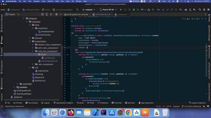The image size is (211, 118).
Task: Expand the iosMain folder
Action: 14,87
